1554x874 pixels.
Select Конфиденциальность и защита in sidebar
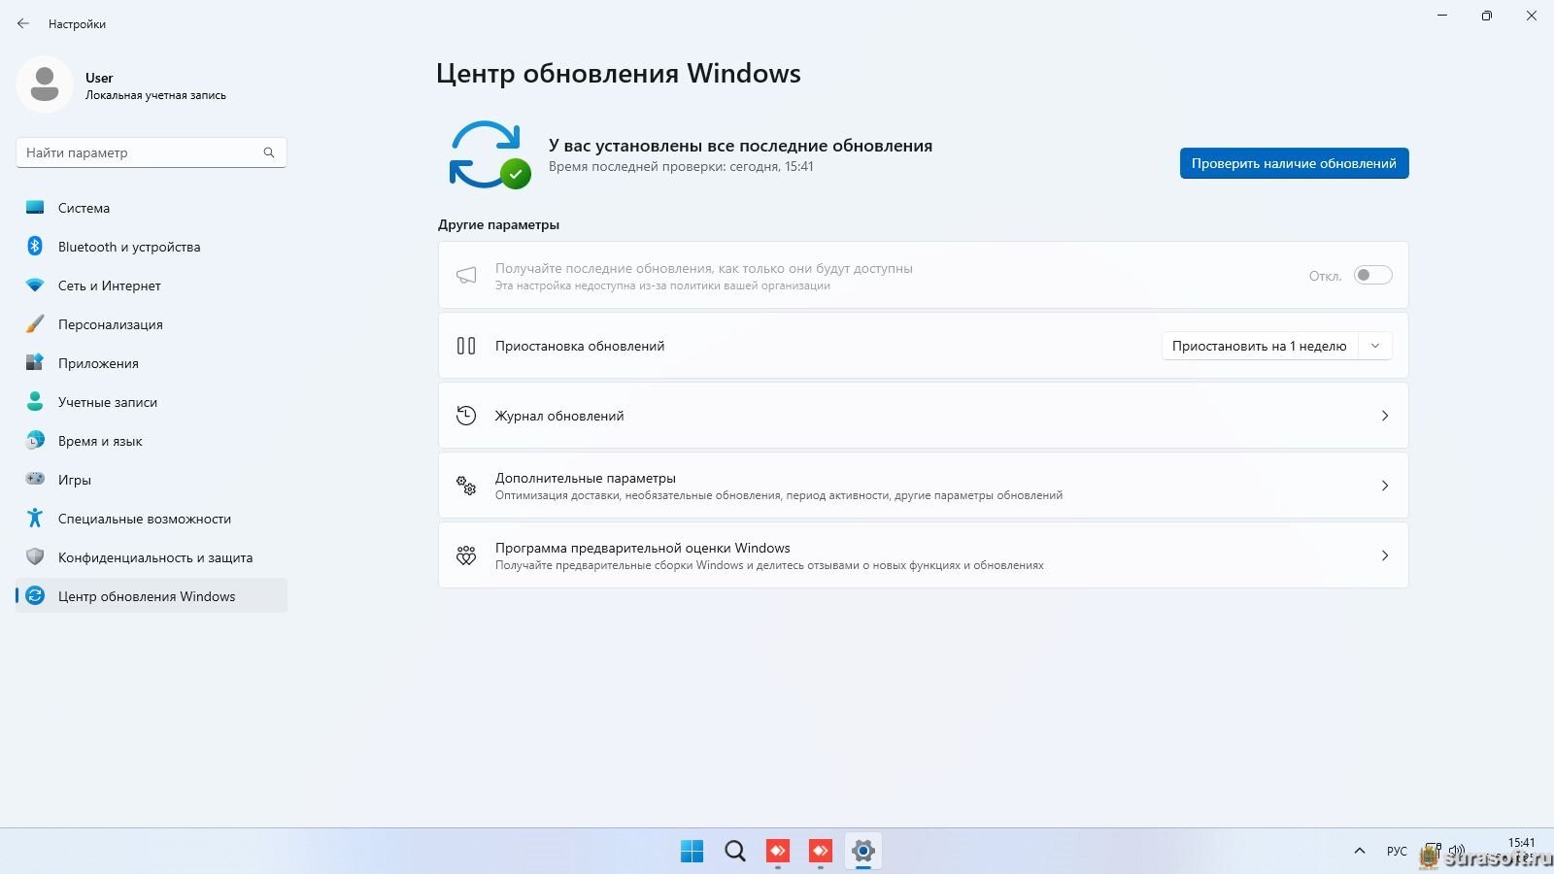(x=152, y=556)
